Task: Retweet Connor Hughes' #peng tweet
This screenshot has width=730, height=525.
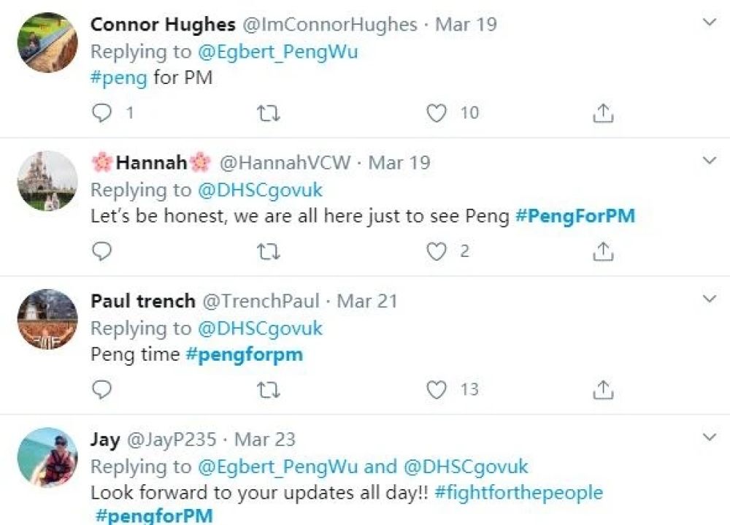Action: (x=269, y=113)
